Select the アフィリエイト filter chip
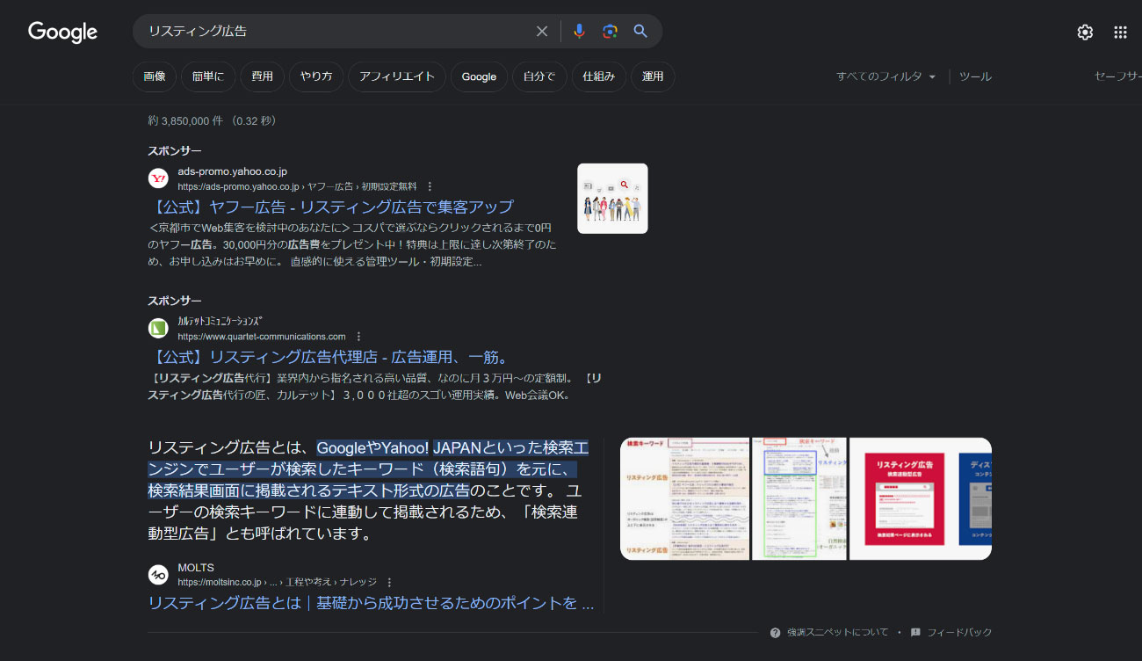The height and width of the screenshot is (661, 1142). coord(396,77)
